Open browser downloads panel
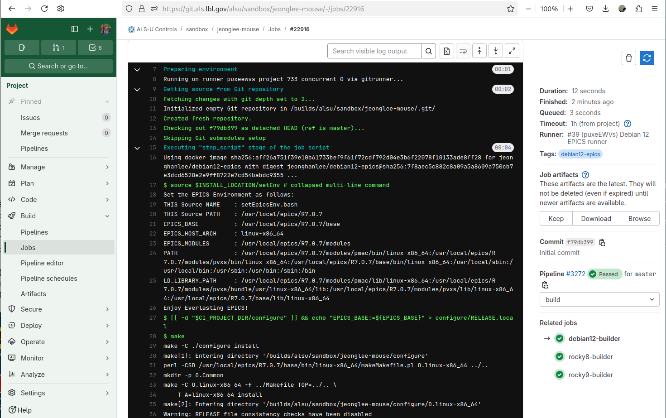 pos(606,9)
